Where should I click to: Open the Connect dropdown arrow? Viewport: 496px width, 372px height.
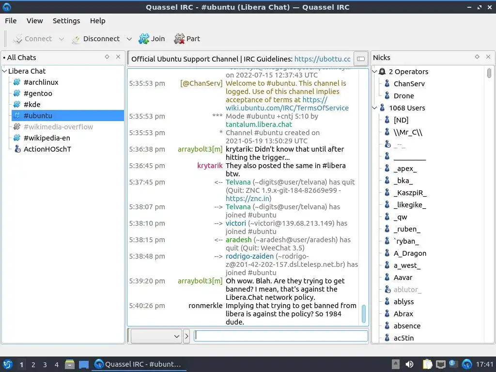coord(62,39)
